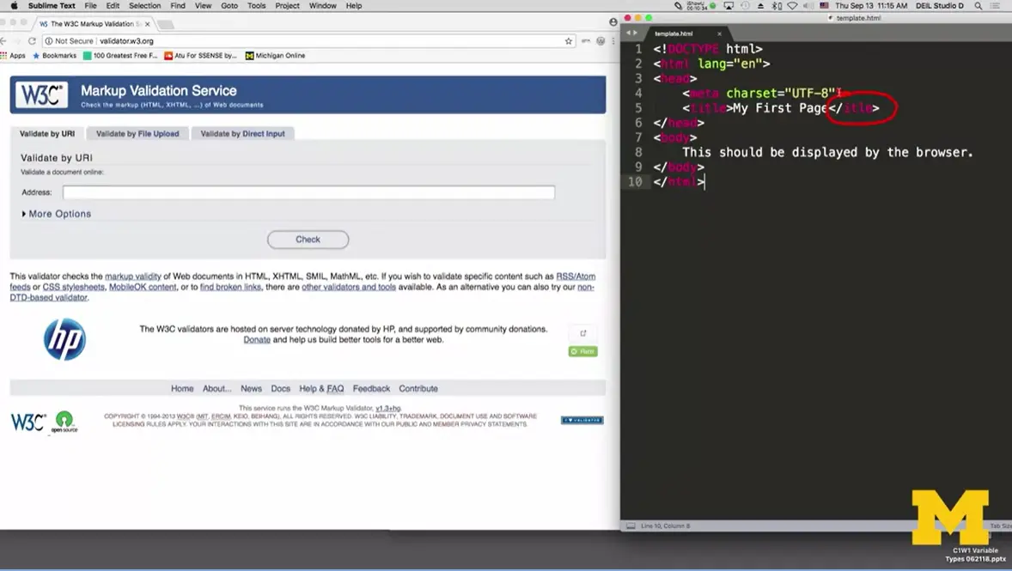Screen dimensions: 1012x571
Task: Open Spotlight search from the menu bar
Action: (x=978, y=6)
